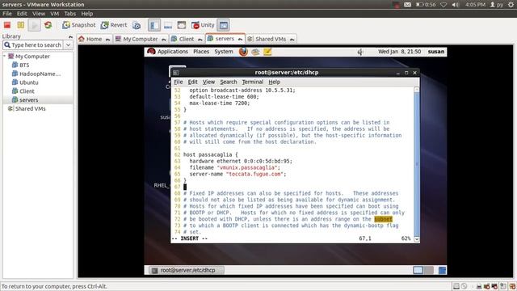Open the terminal File menu
Viewport: 517px width, 291px height.
(x=179, y=82)
